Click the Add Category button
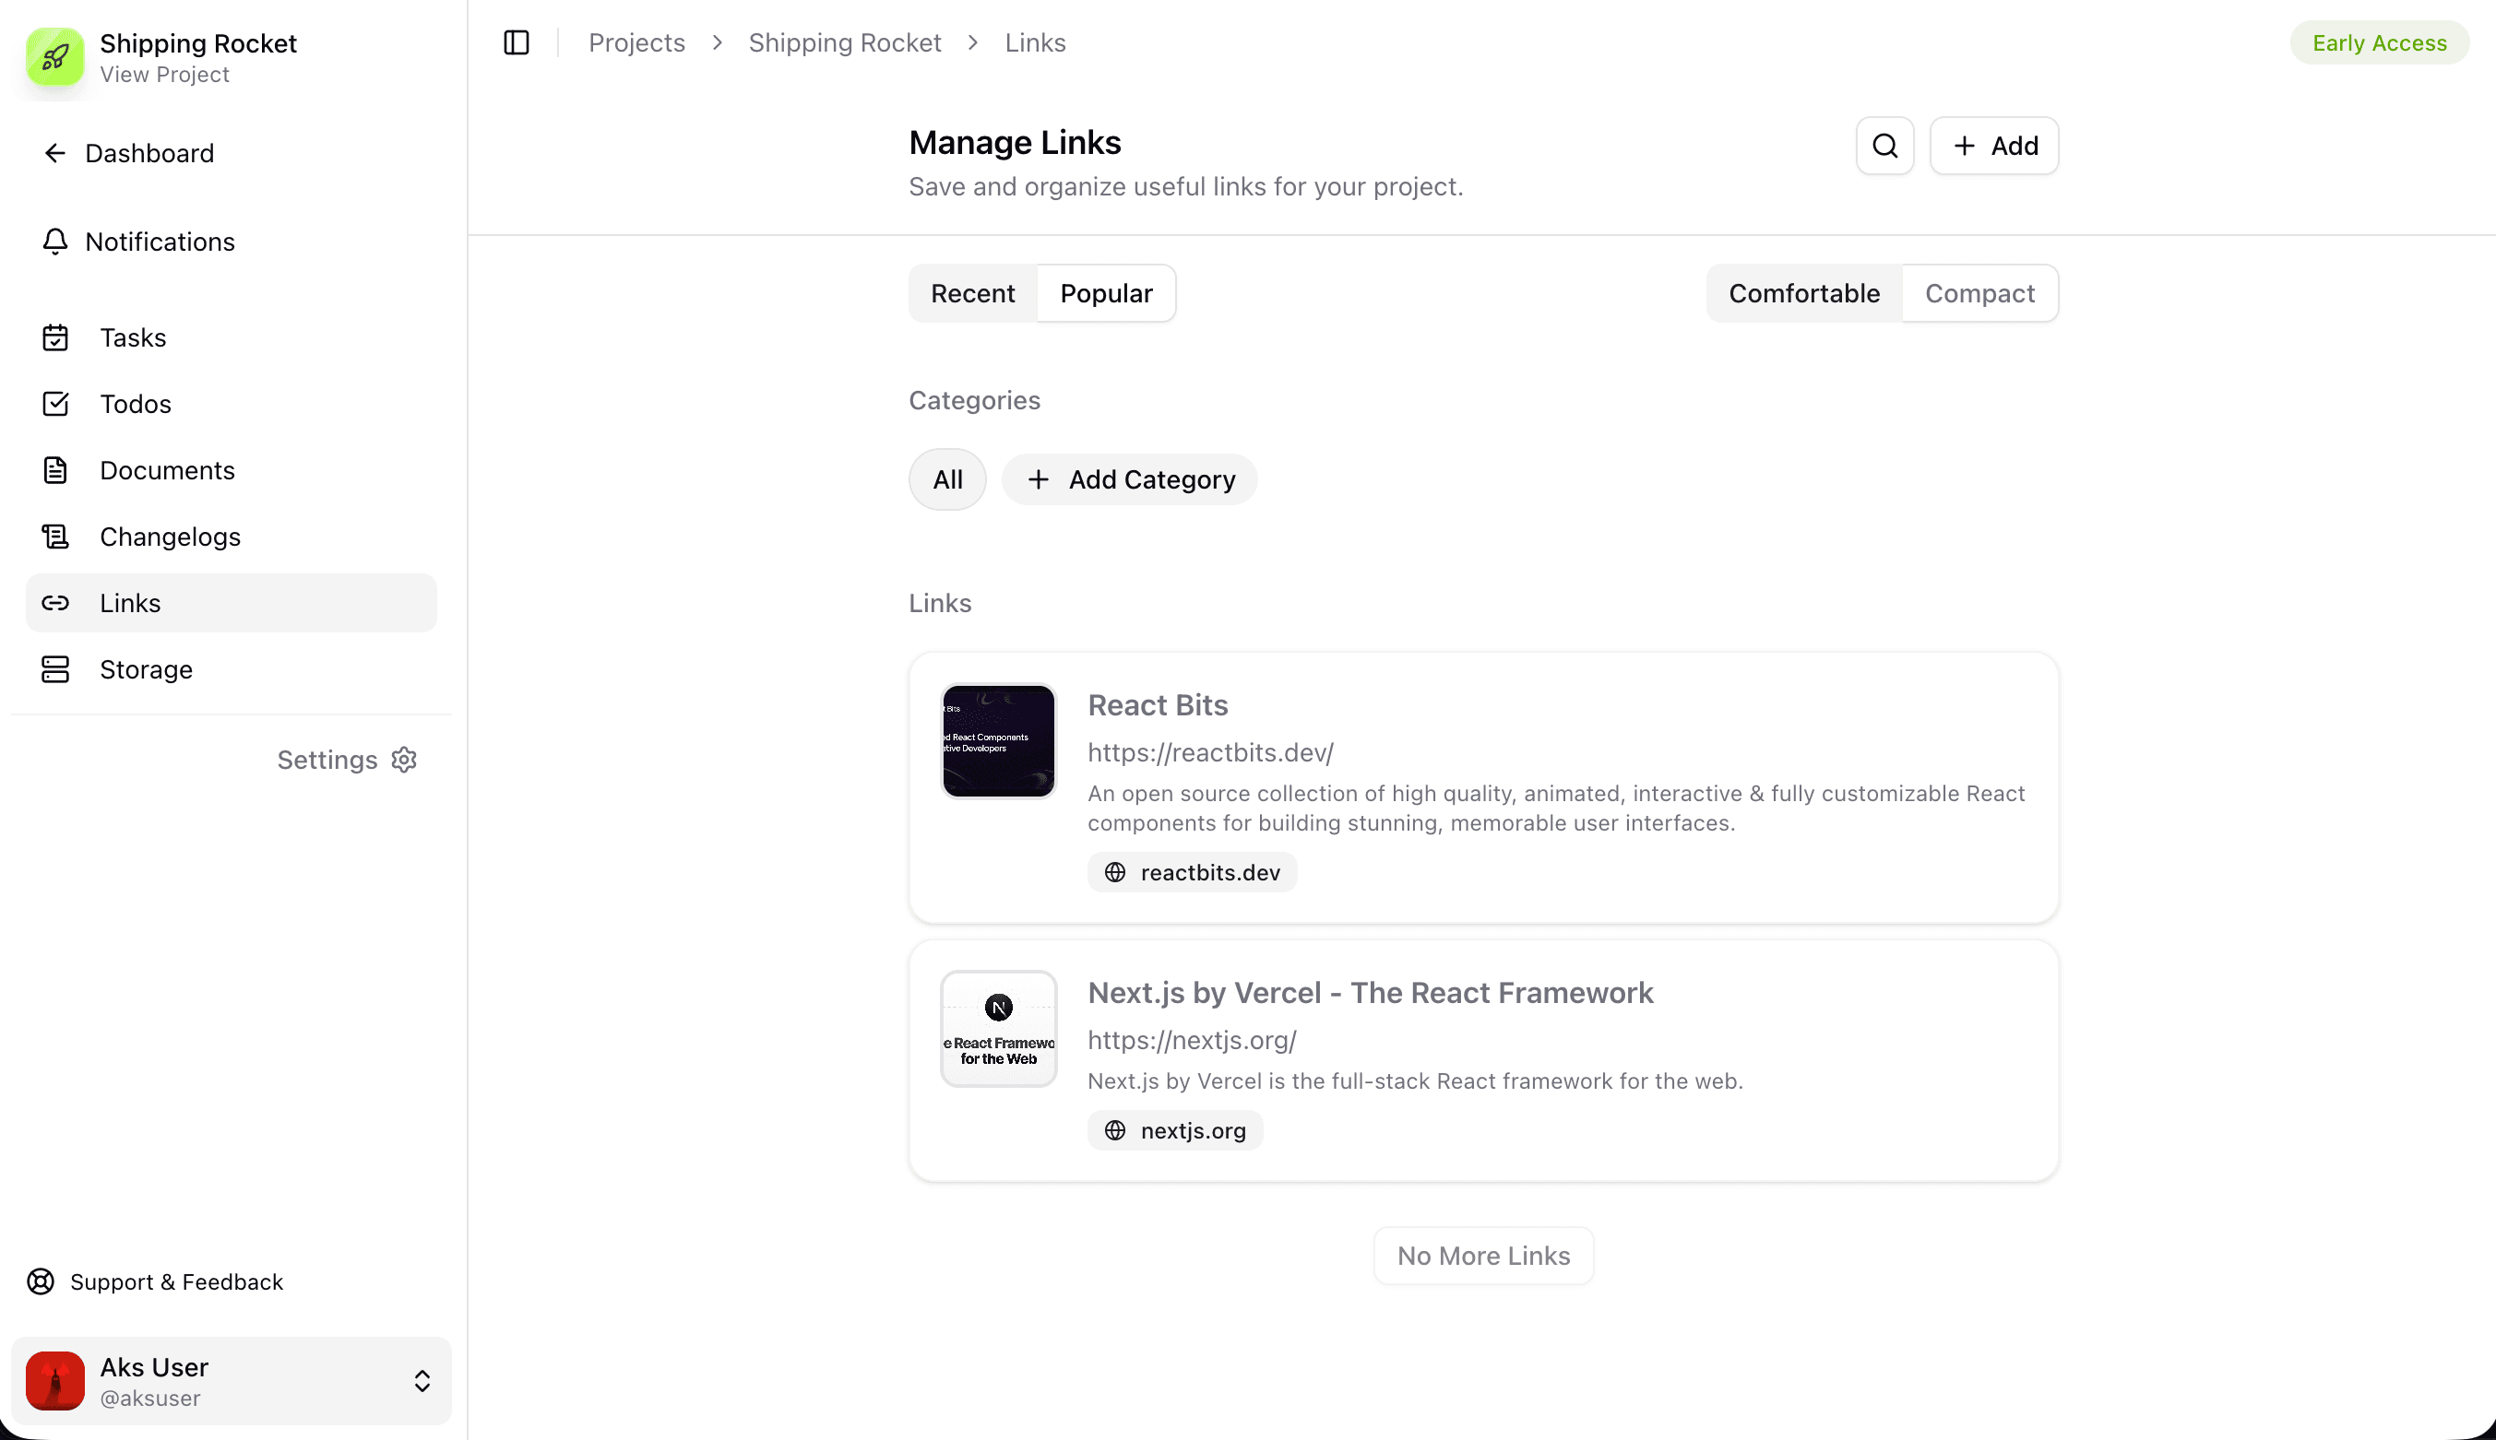 [x=1130, y=479]
